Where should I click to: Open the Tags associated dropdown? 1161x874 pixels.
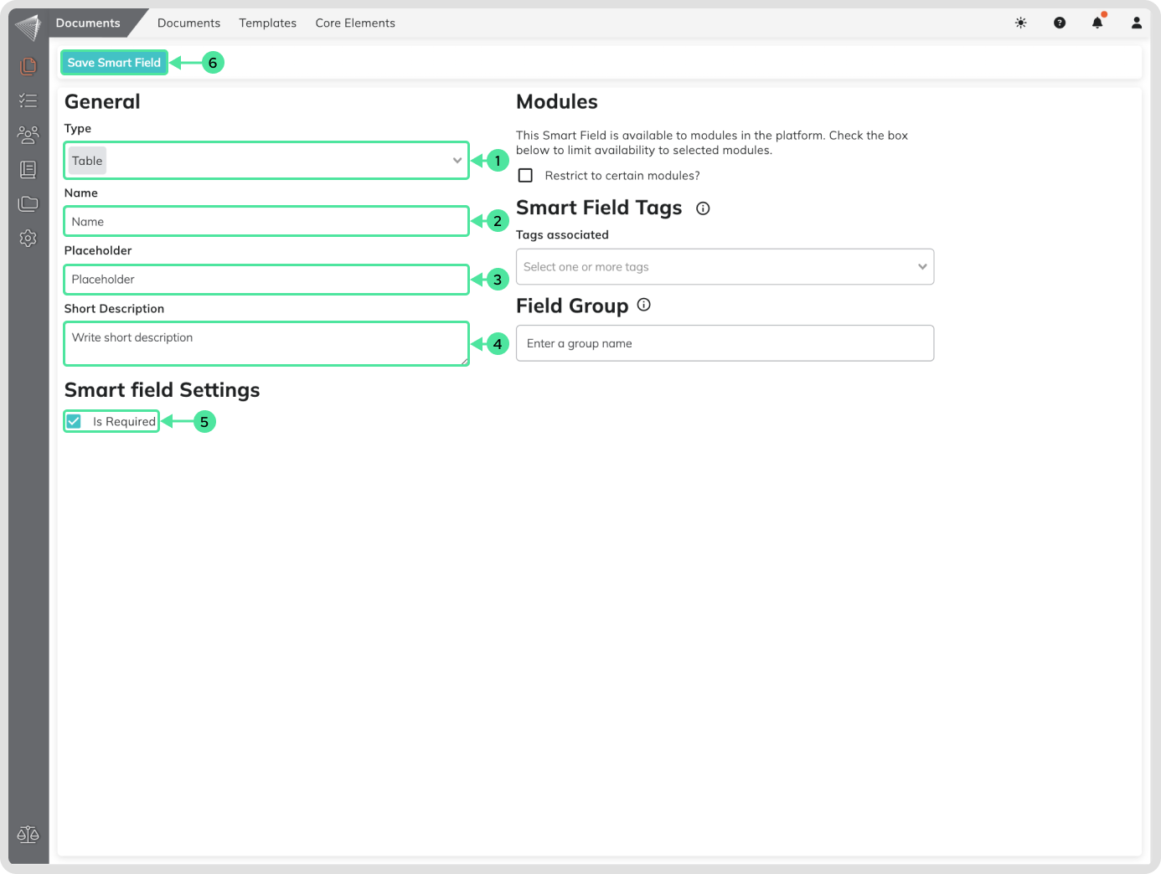pos(725,267)
